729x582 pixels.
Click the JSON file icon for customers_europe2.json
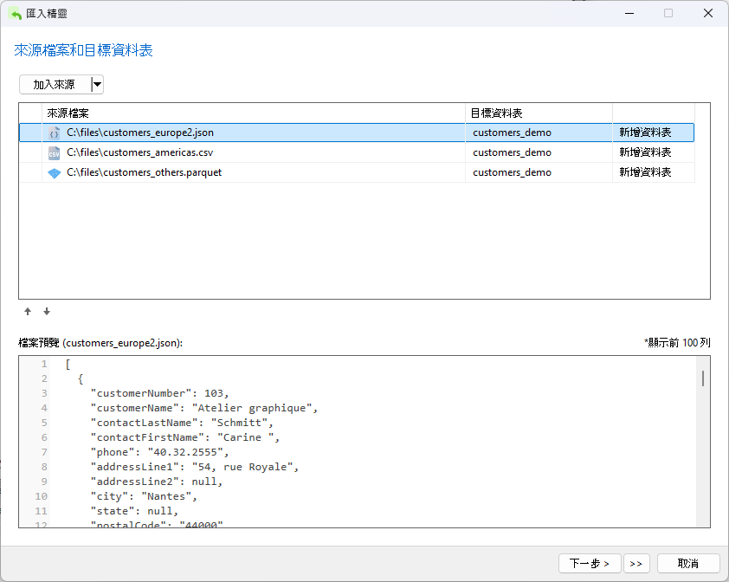click(x=54, y=133)
